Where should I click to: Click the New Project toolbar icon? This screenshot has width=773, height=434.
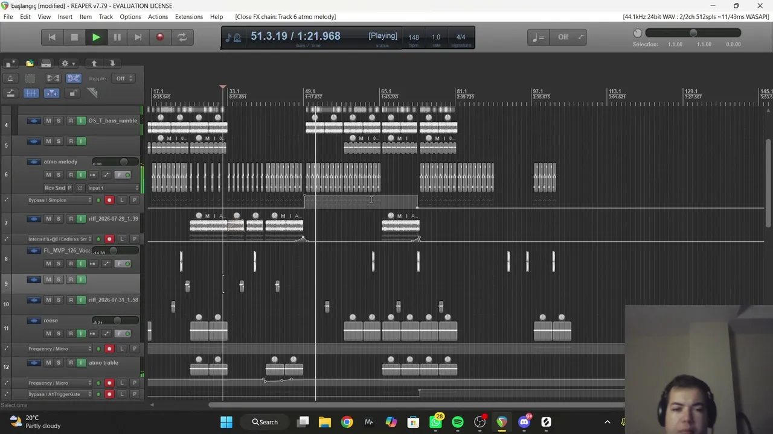(x=10, y=63)
